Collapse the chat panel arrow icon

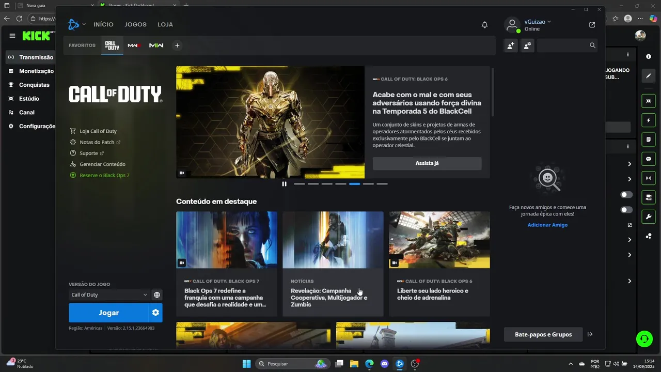[590, 334]
